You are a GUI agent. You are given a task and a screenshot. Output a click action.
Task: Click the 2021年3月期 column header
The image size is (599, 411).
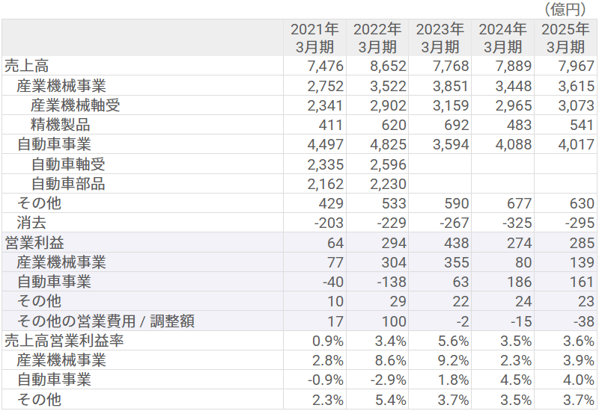(314, 37)
